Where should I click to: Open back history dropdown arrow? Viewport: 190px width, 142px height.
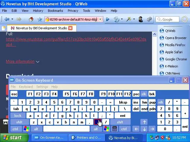pos(12,19)
